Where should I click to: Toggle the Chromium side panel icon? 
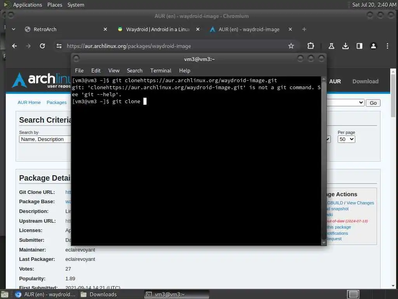(359, 46)
